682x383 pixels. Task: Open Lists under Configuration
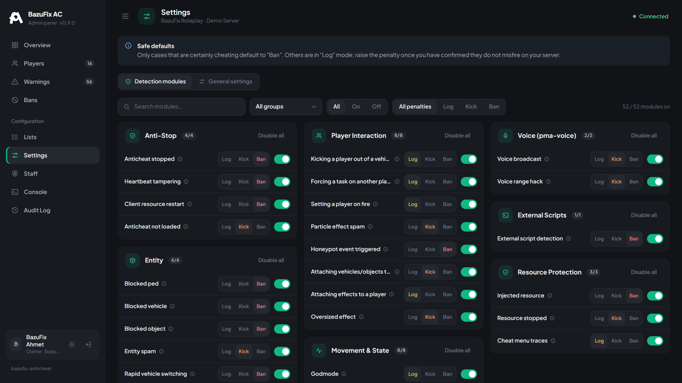53,137
